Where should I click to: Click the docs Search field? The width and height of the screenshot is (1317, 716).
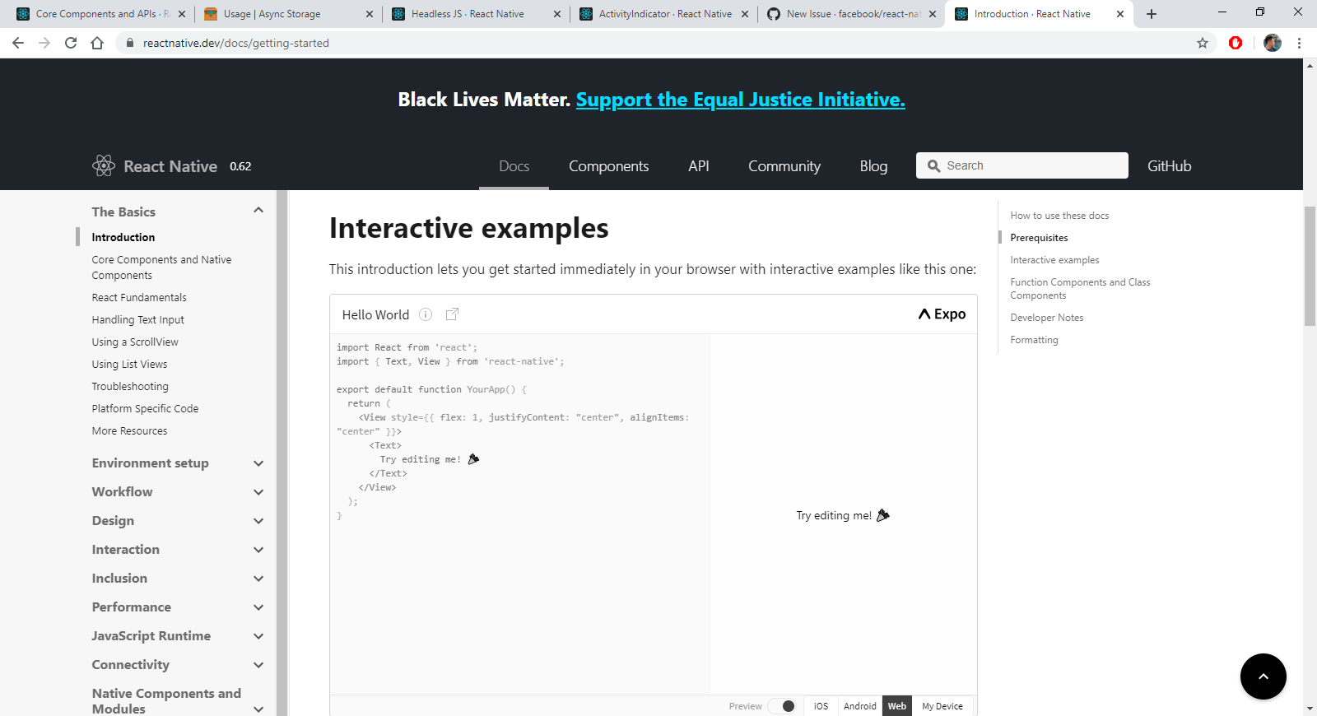click(1021, 165)
